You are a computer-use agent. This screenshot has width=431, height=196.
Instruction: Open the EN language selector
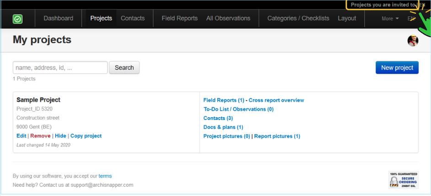click(x=411, y=19)
